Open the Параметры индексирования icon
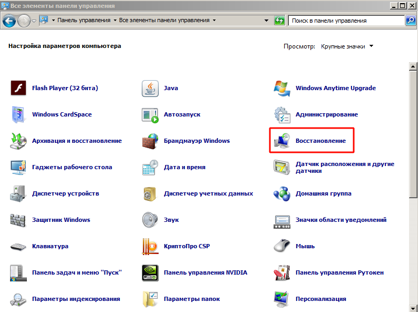 [18, 299]
